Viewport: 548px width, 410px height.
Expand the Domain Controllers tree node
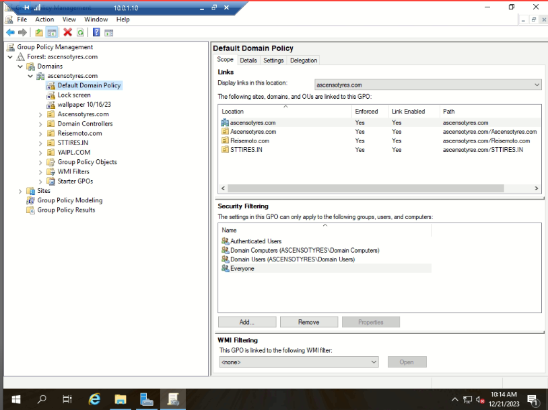point(39,123)
